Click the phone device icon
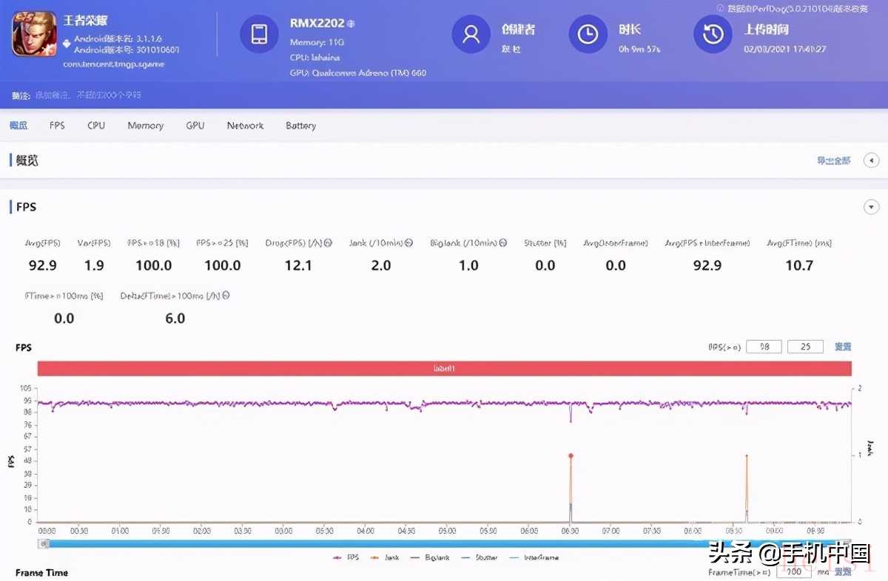Viewport: 888px width, 581px height. tap(259, 34)
